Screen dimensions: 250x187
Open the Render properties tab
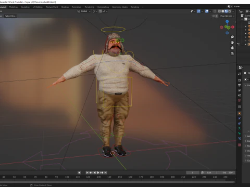tap(240, 80)
